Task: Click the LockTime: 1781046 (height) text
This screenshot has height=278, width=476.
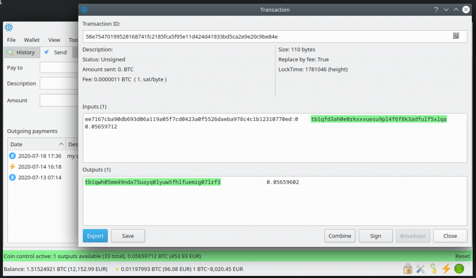Action: (313, 70)
